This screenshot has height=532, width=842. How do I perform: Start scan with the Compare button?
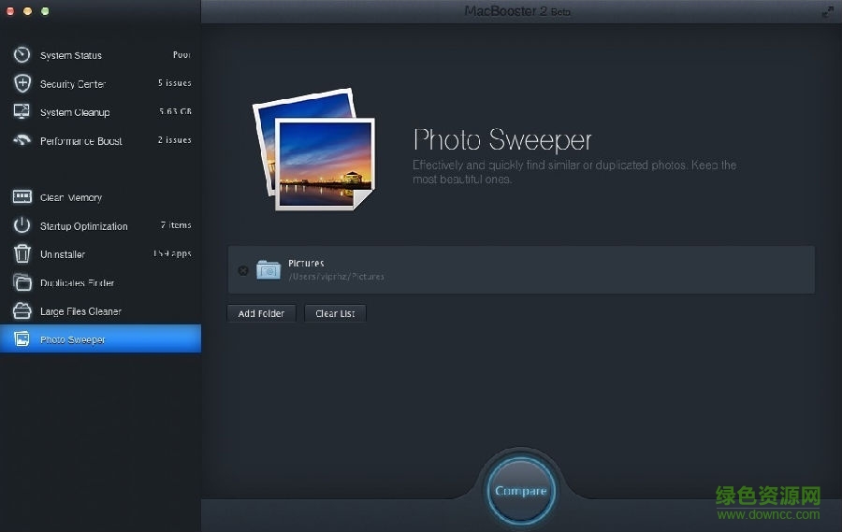(x=520, y=491)
